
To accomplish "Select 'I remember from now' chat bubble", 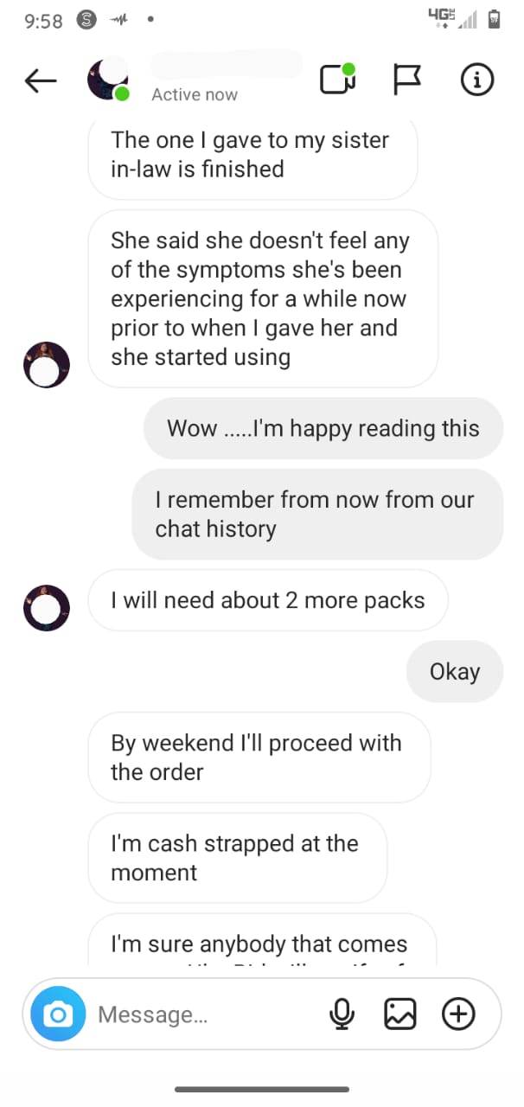I will [317, 515].
